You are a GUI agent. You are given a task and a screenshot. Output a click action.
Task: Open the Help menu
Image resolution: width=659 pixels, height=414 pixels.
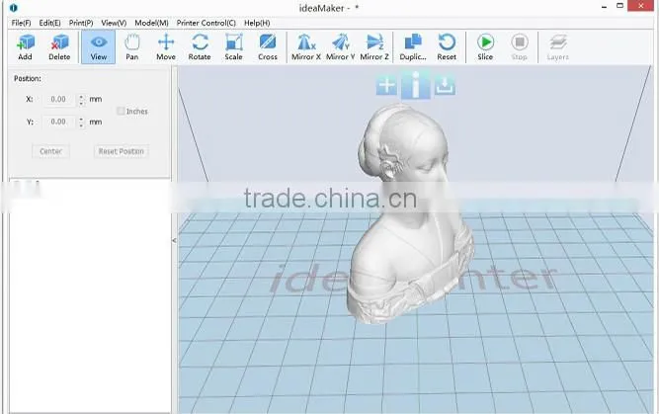[x=257, y=23]
